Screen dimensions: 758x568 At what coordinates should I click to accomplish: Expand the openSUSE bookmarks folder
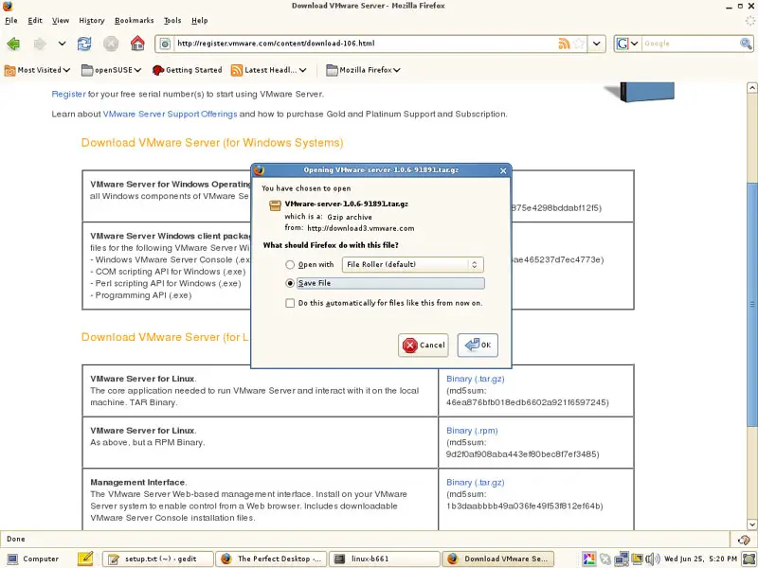coord(111,70)
